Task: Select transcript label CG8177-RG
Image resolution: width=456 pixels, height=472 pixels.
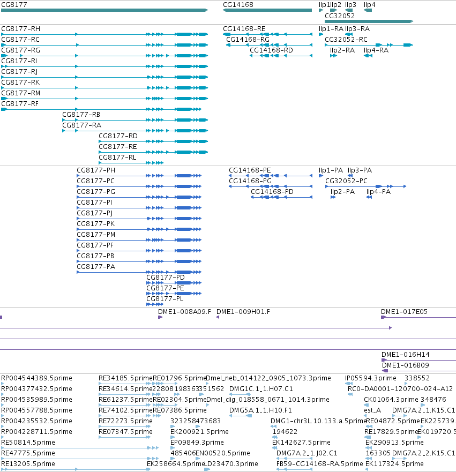Action: click(x=21, y=50)
